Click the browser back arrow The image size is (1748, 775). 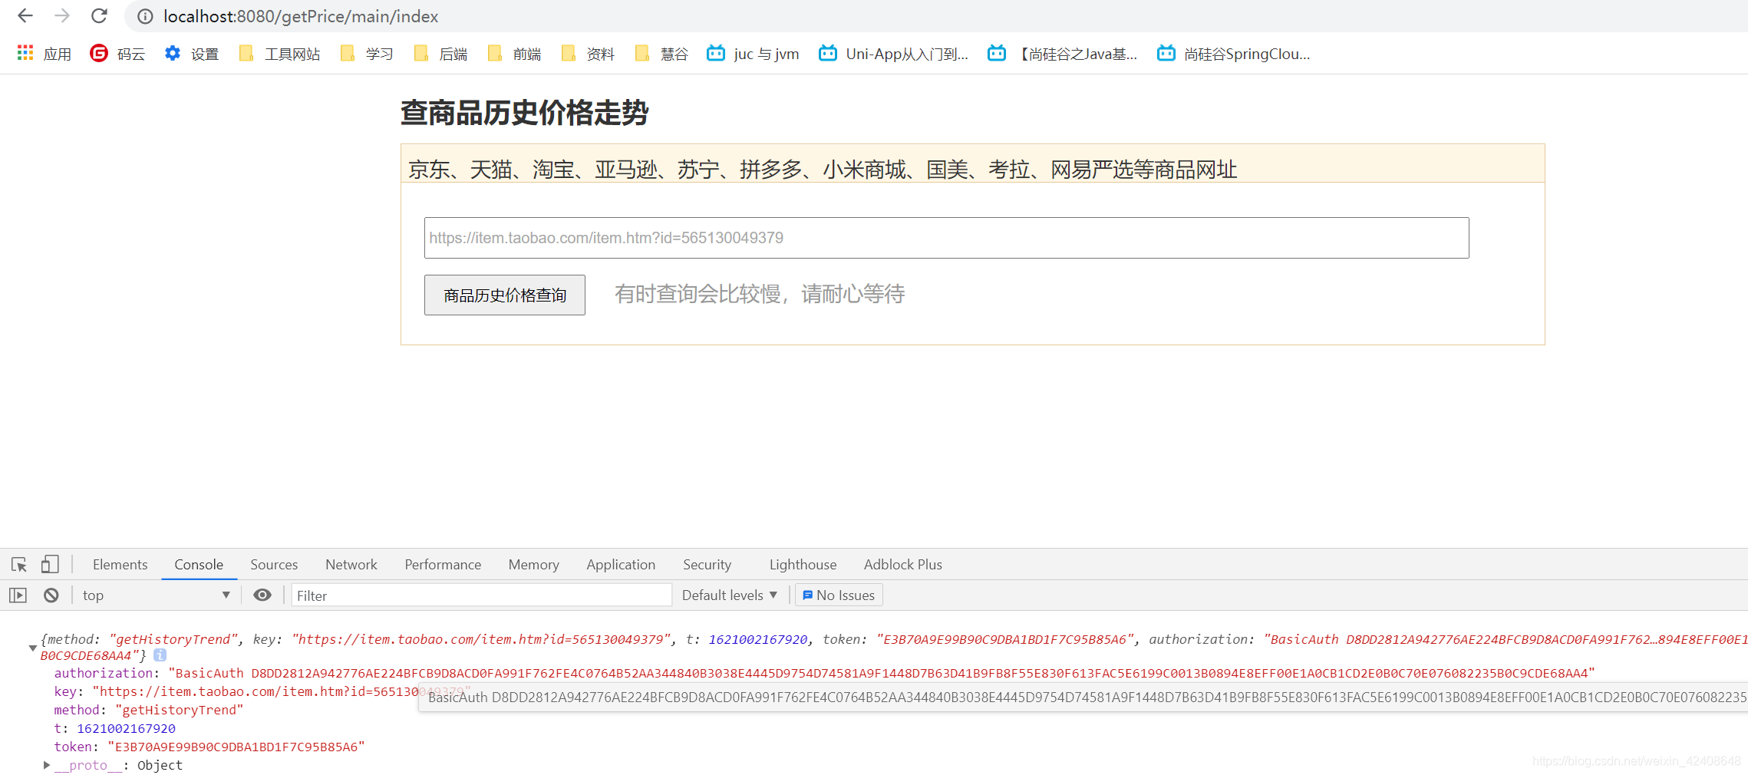click(25, 16)
